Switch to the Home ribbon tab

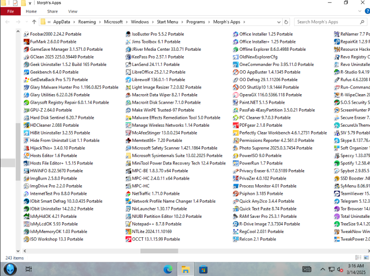click(31, 11)
